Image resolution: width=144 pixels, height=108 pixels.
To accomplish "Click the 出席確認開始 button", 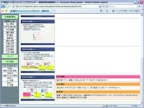I will pyautogui.click(x=10, y=17).
